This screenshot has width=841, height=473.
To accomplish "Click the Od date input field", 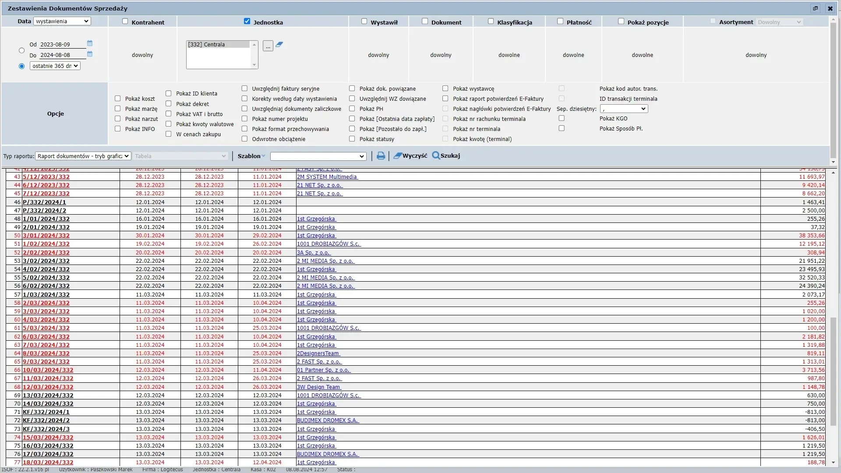I will tap(62, 45).
